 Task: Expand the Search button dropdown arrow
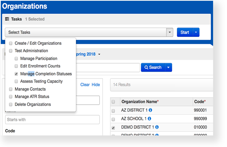point(168,67)
